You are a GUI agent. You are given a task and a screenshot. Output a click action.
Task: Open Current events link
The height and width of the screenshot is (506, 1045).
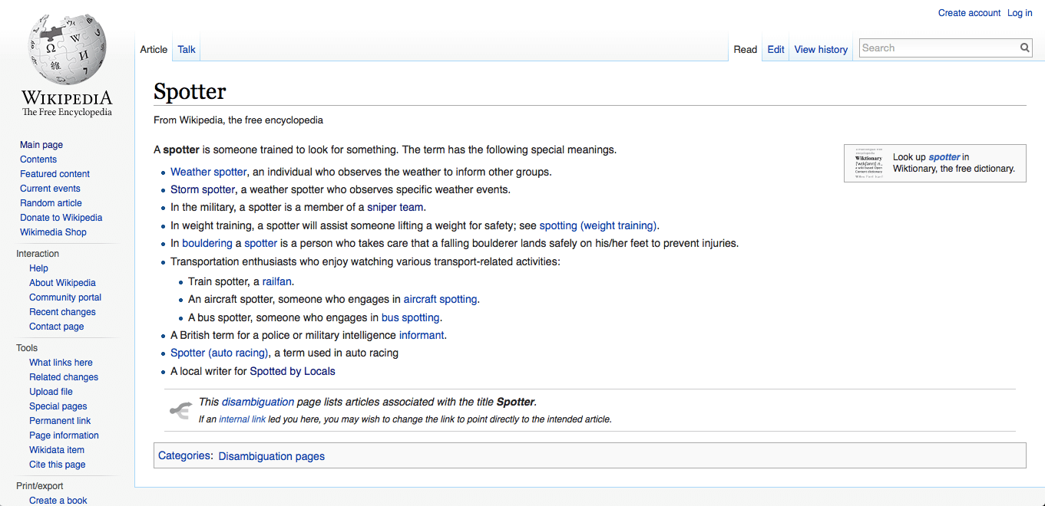(50, 189)
